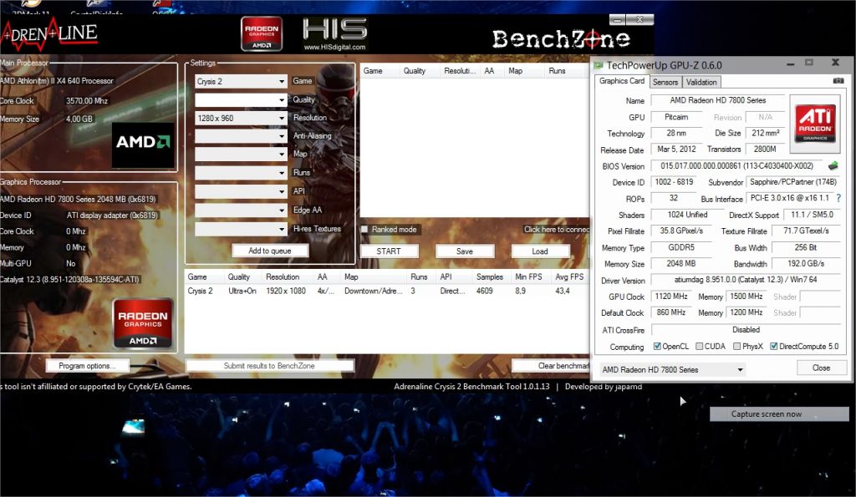Open the HIS www.HISdigital.com logo
This screenshot has width=856, height=497.
point(334,34)
